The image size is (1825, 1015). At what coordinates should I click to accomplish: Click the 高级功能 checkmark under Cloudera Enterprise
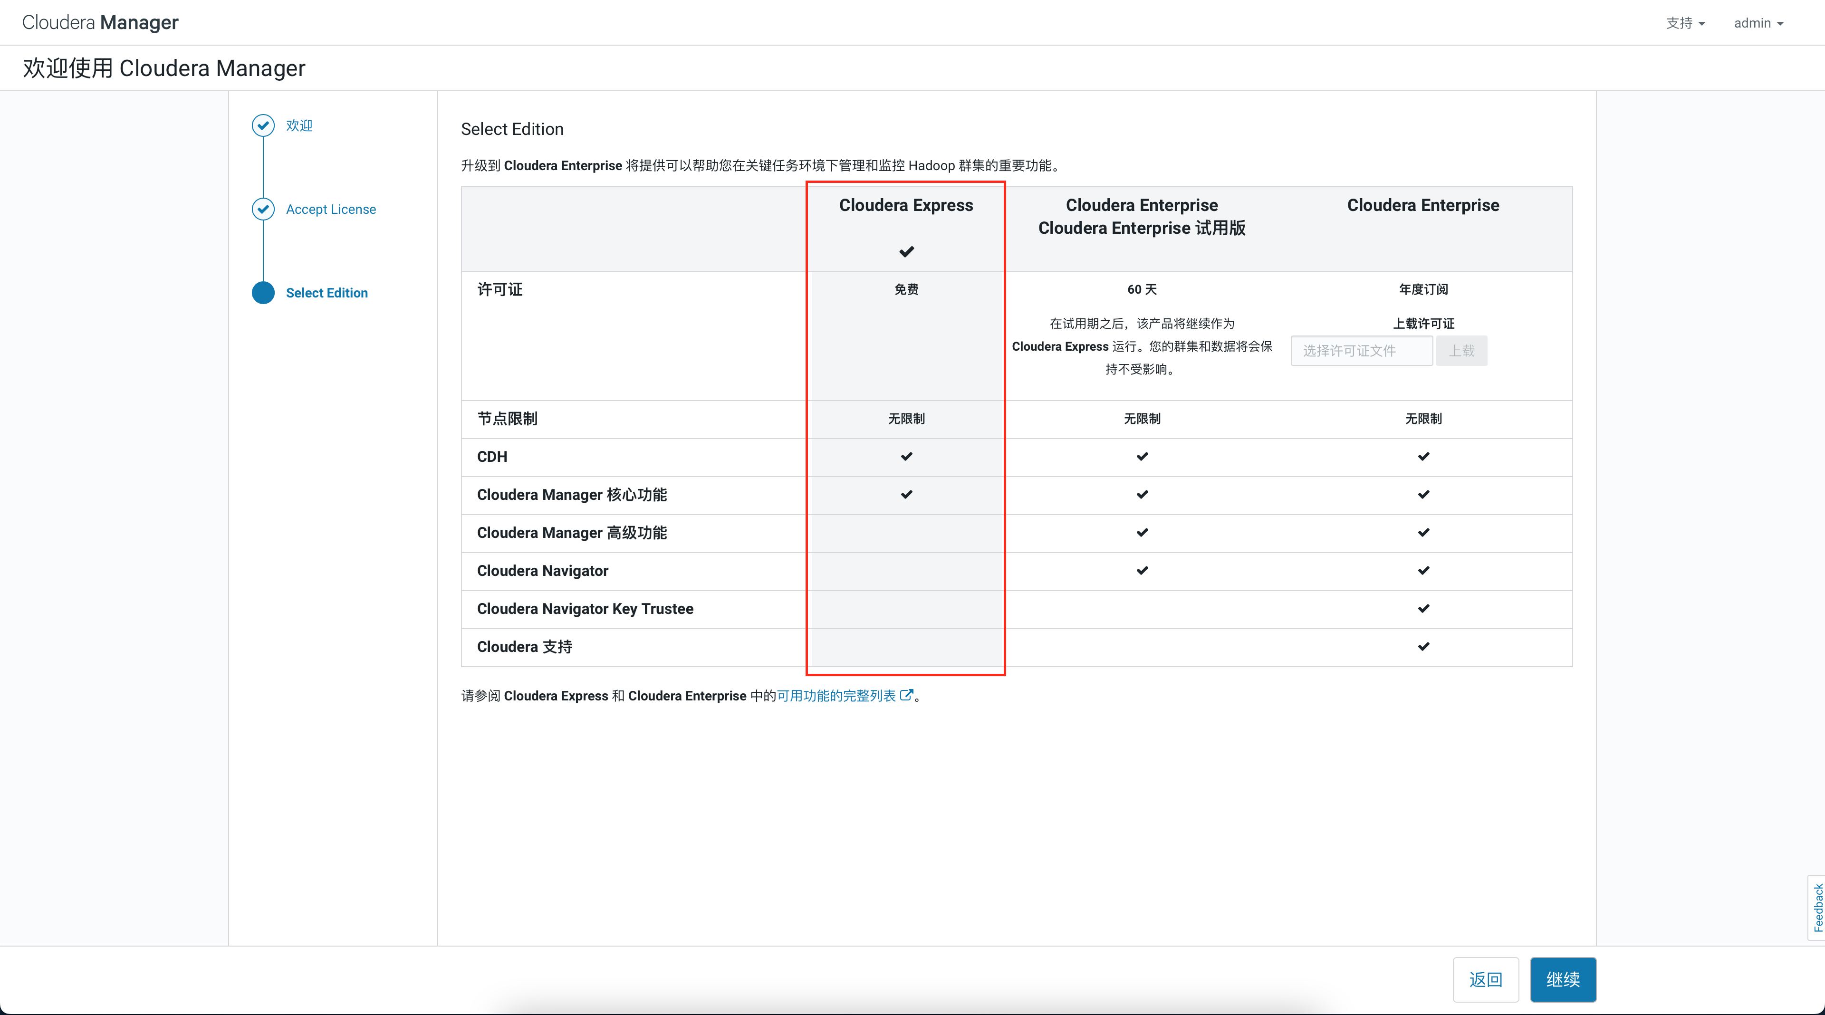coord(1423,533)
